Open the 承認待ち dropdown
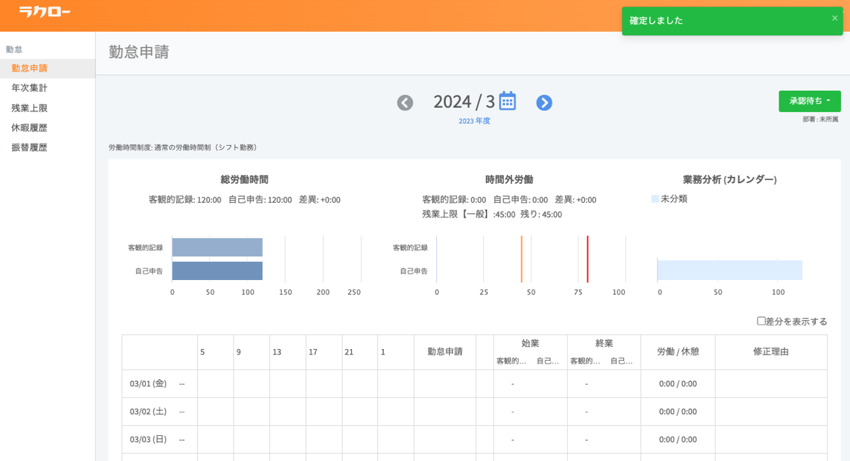Screen dimensions: 850x461 [809, 101]
